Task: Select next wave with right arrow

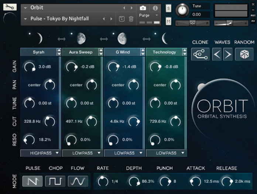Action: [x=228, y=54]
